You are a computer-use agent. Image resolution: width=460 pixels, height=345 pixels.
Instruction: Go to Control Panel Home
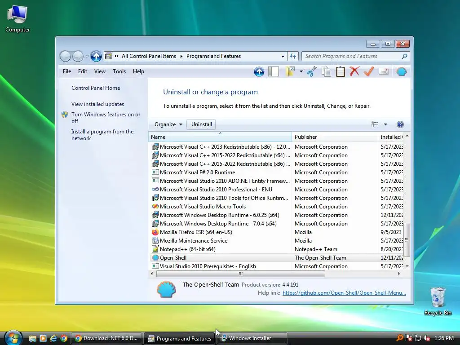(96, 88)
